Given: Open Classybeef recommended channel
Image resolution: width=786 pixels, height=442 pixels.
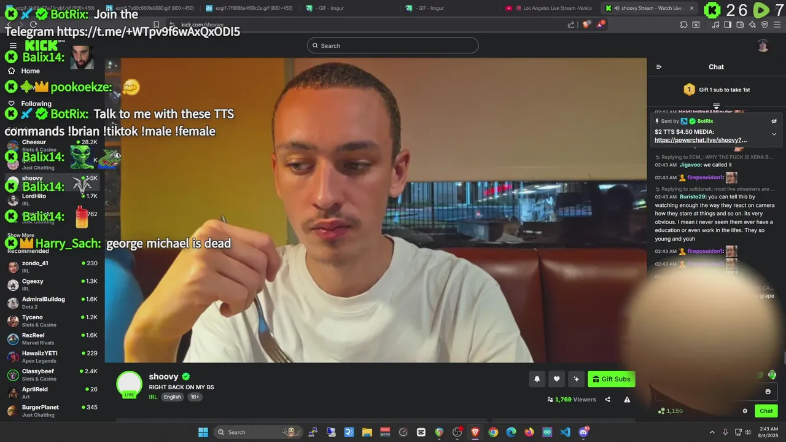Looking at the screenshot, I should pyautogui.click(x=52, y=374).
